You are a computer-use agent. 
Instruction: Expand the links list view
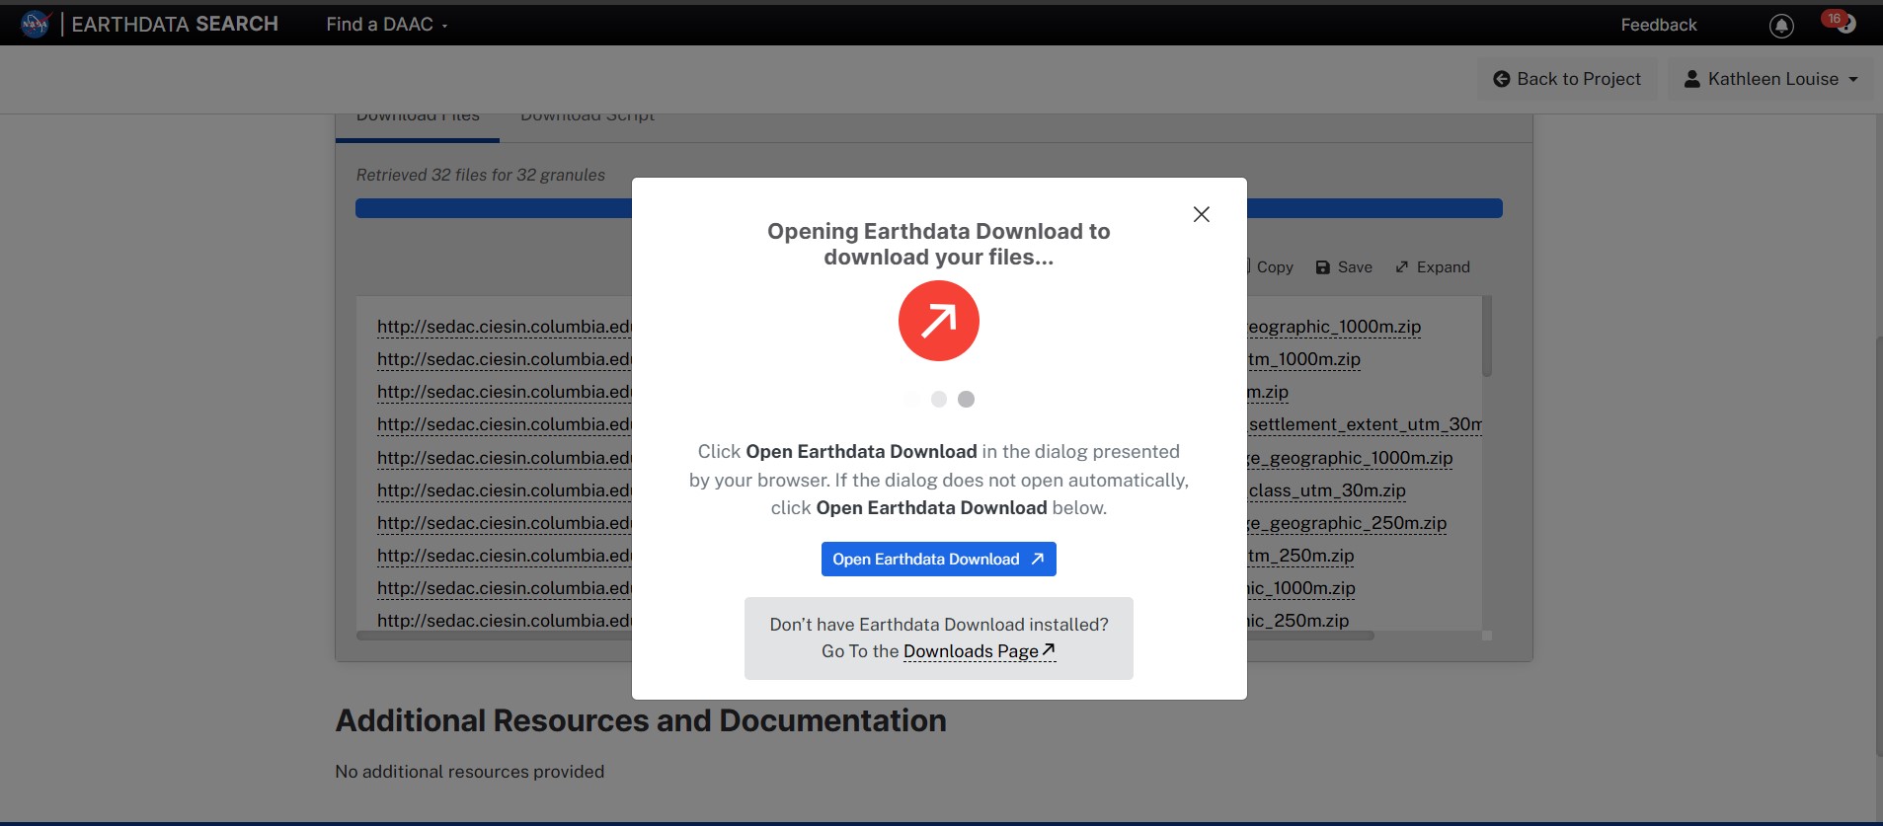[x=1433, y=267]
